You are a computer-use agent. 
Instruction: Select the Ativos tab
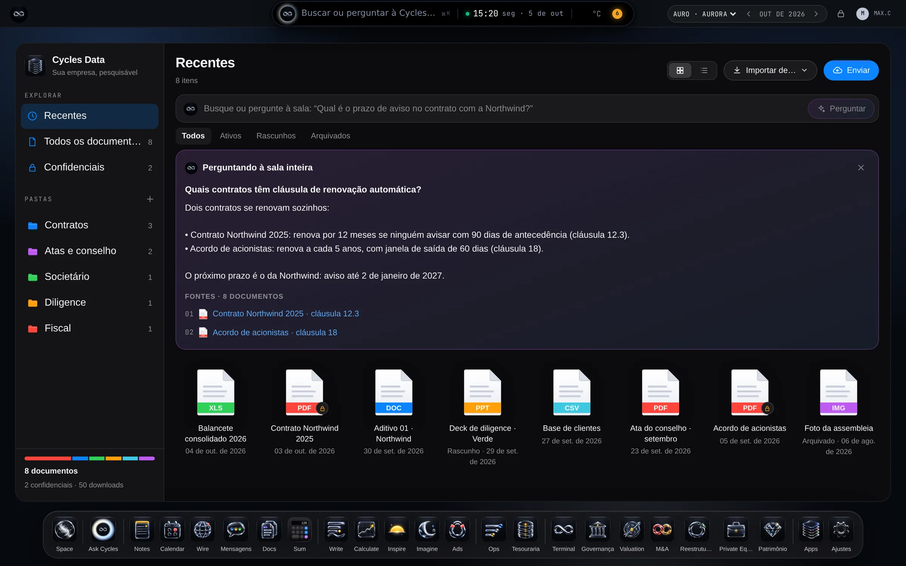click(230, 136)
